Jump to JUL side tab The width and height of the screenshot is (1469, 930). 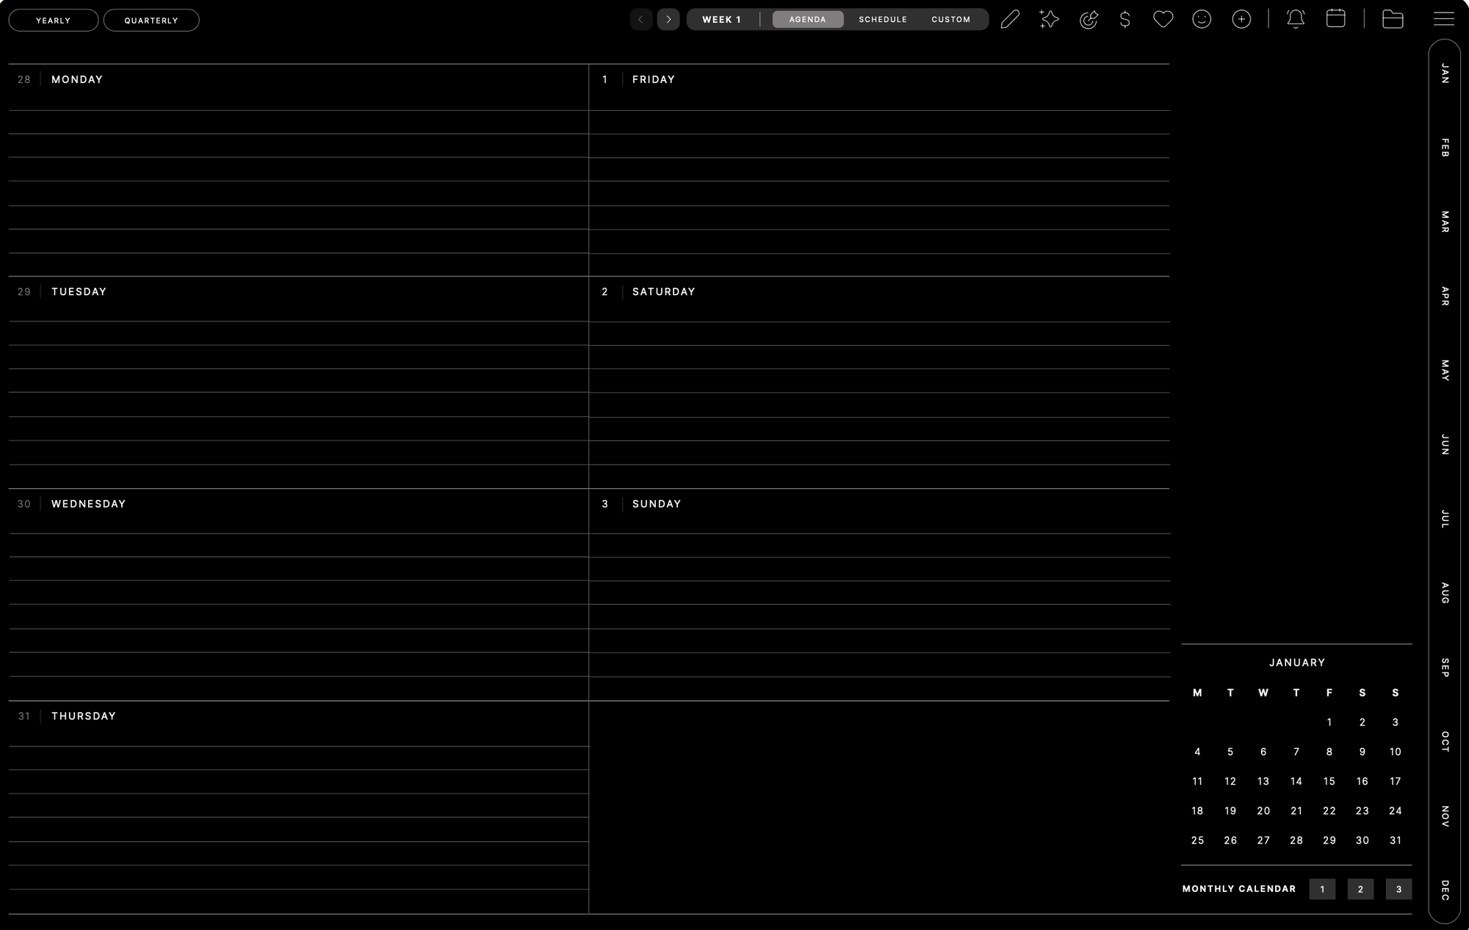[x=1445, y=519]
